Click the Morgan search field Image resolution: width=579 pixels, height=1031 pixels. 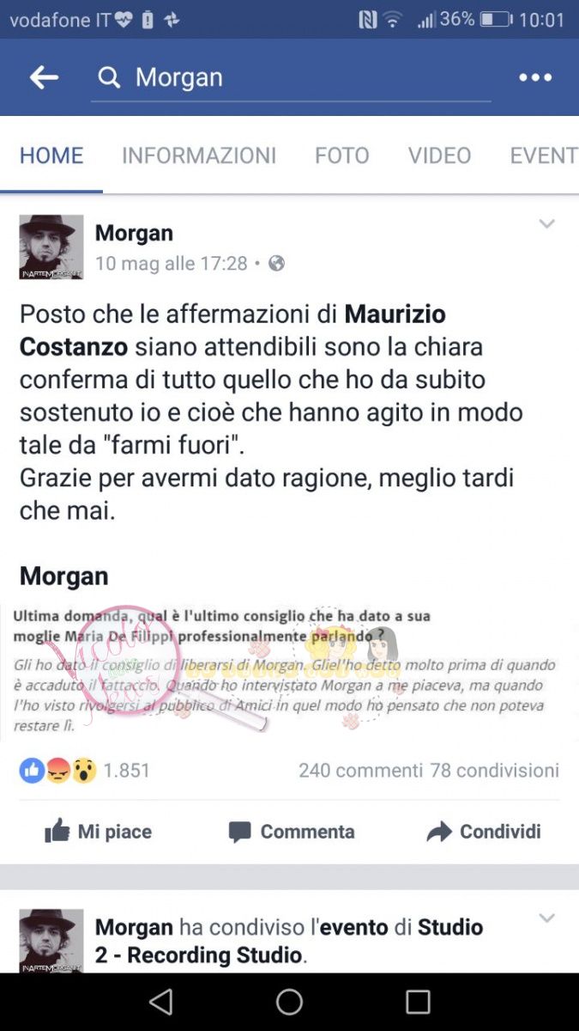click(292, 78)
